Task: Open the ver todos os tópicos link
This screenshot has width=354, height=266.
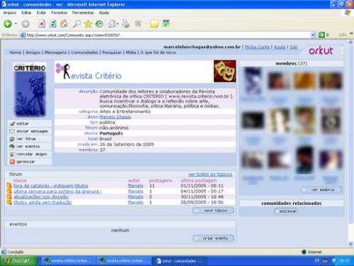Action: (x=210, y=174)
